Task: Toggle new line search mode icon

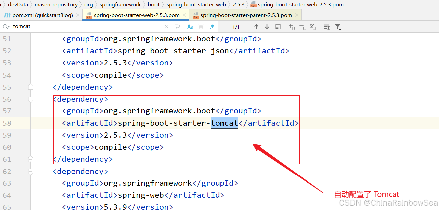Action: tap(177, 27)
